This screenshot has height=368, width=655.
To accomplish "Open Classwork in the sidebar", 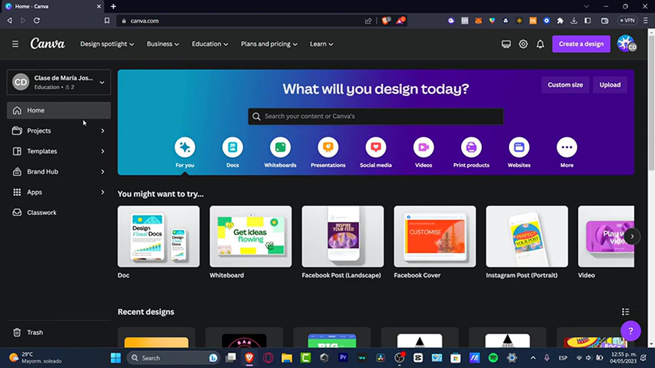I will click(x=59, y=212).
